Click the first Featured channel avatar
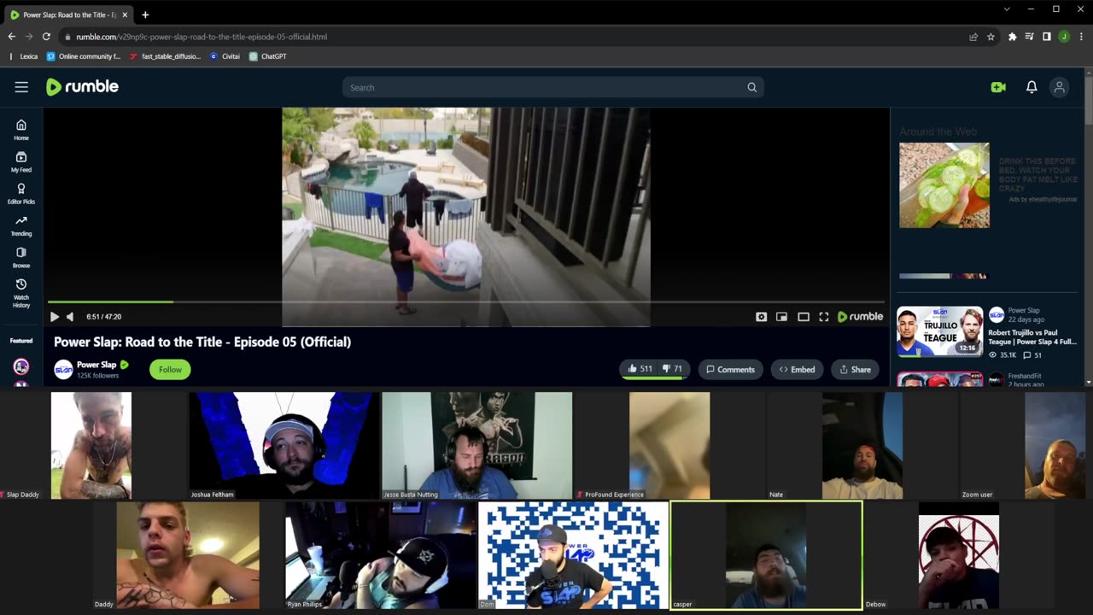The width and height of the screenshot is (1093, 615). (21, 366)
